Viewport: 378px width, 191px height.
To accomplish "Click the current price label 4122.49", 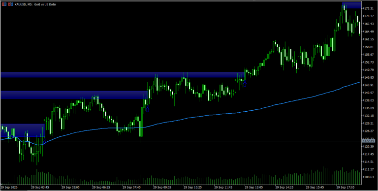I will tap(368, 141).
